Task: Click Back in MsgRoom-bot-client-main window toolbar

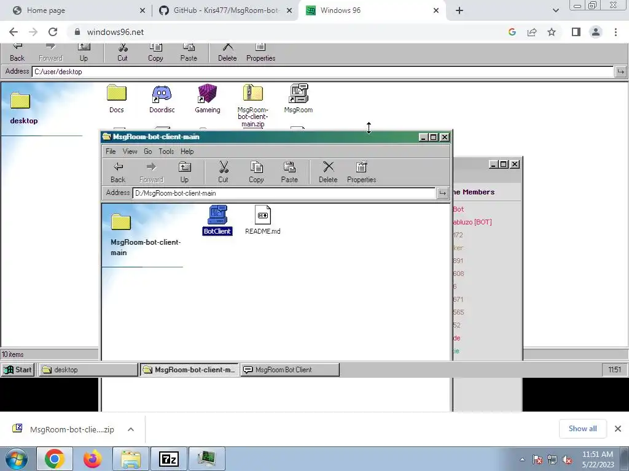Action: pyautogui.click(x=118, y=172)
